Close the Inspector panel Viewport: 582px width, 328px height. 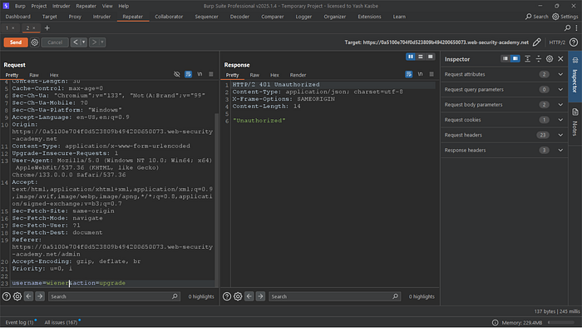(560, 59)
